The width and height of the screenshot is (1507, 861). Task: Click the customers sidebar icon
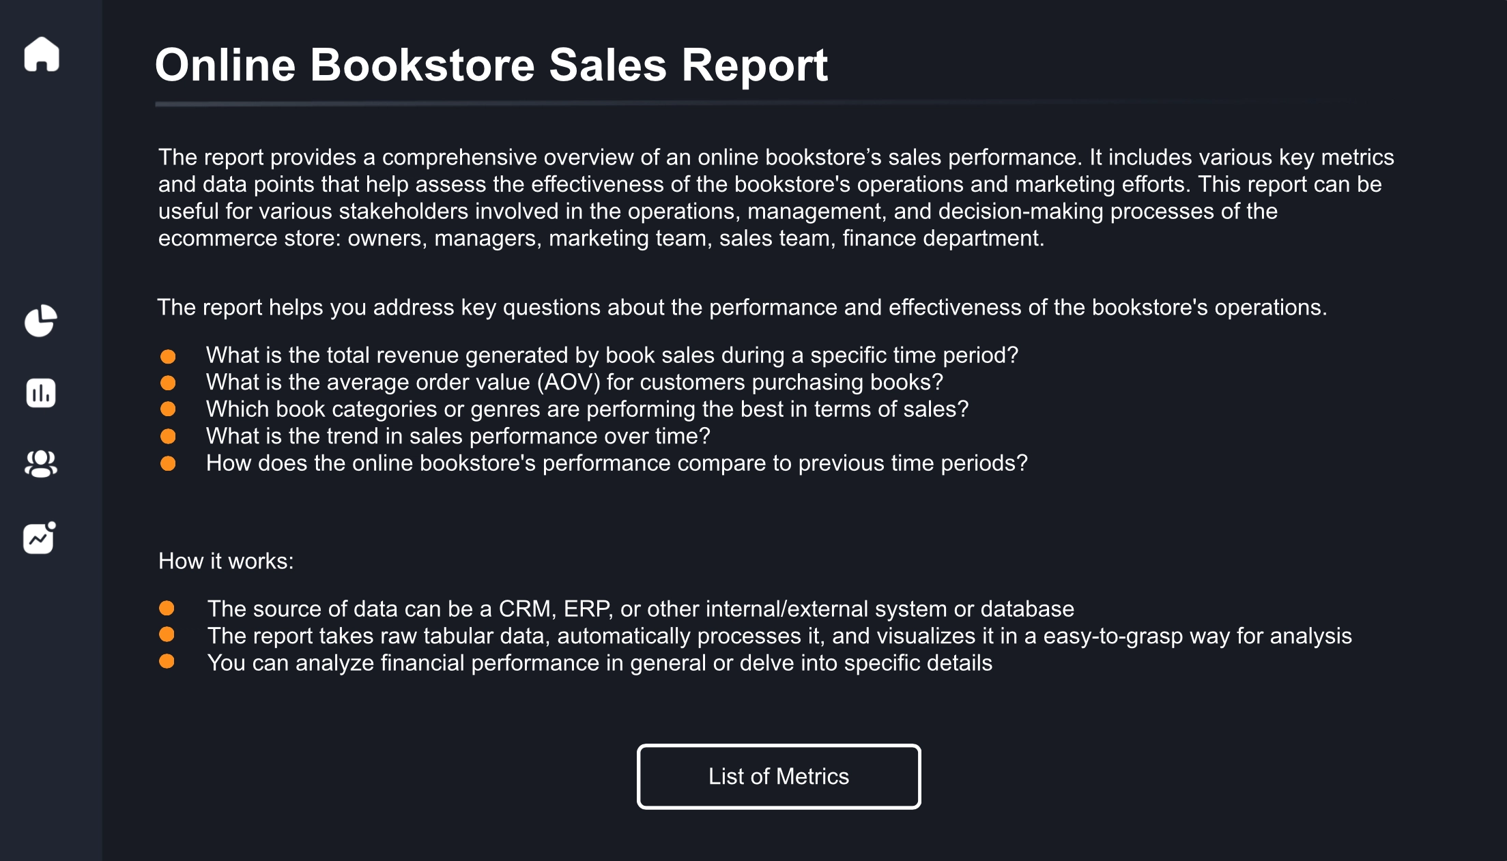[40, 465]
